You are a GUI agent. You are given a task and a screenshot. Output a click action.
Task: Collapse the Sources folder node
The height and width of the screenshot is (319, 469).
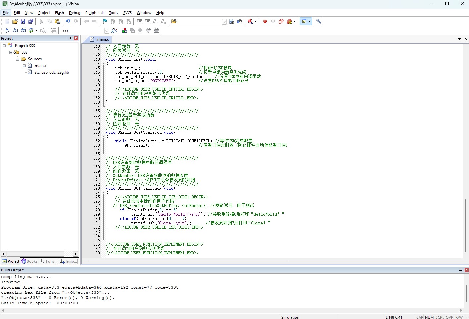17,59
